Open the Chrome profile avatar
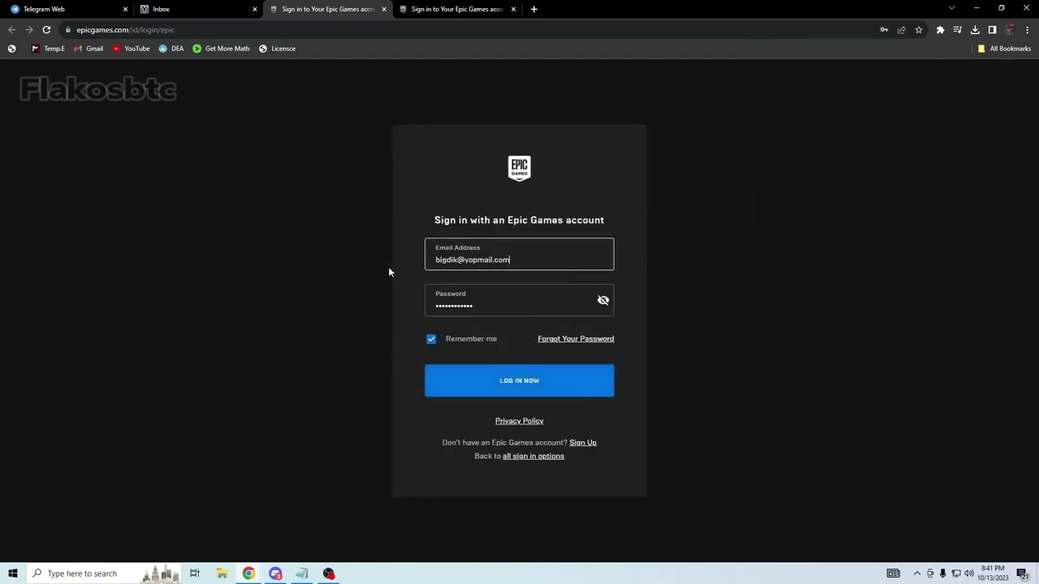This screenshot has height=584, width=1039. point(1010,30)
